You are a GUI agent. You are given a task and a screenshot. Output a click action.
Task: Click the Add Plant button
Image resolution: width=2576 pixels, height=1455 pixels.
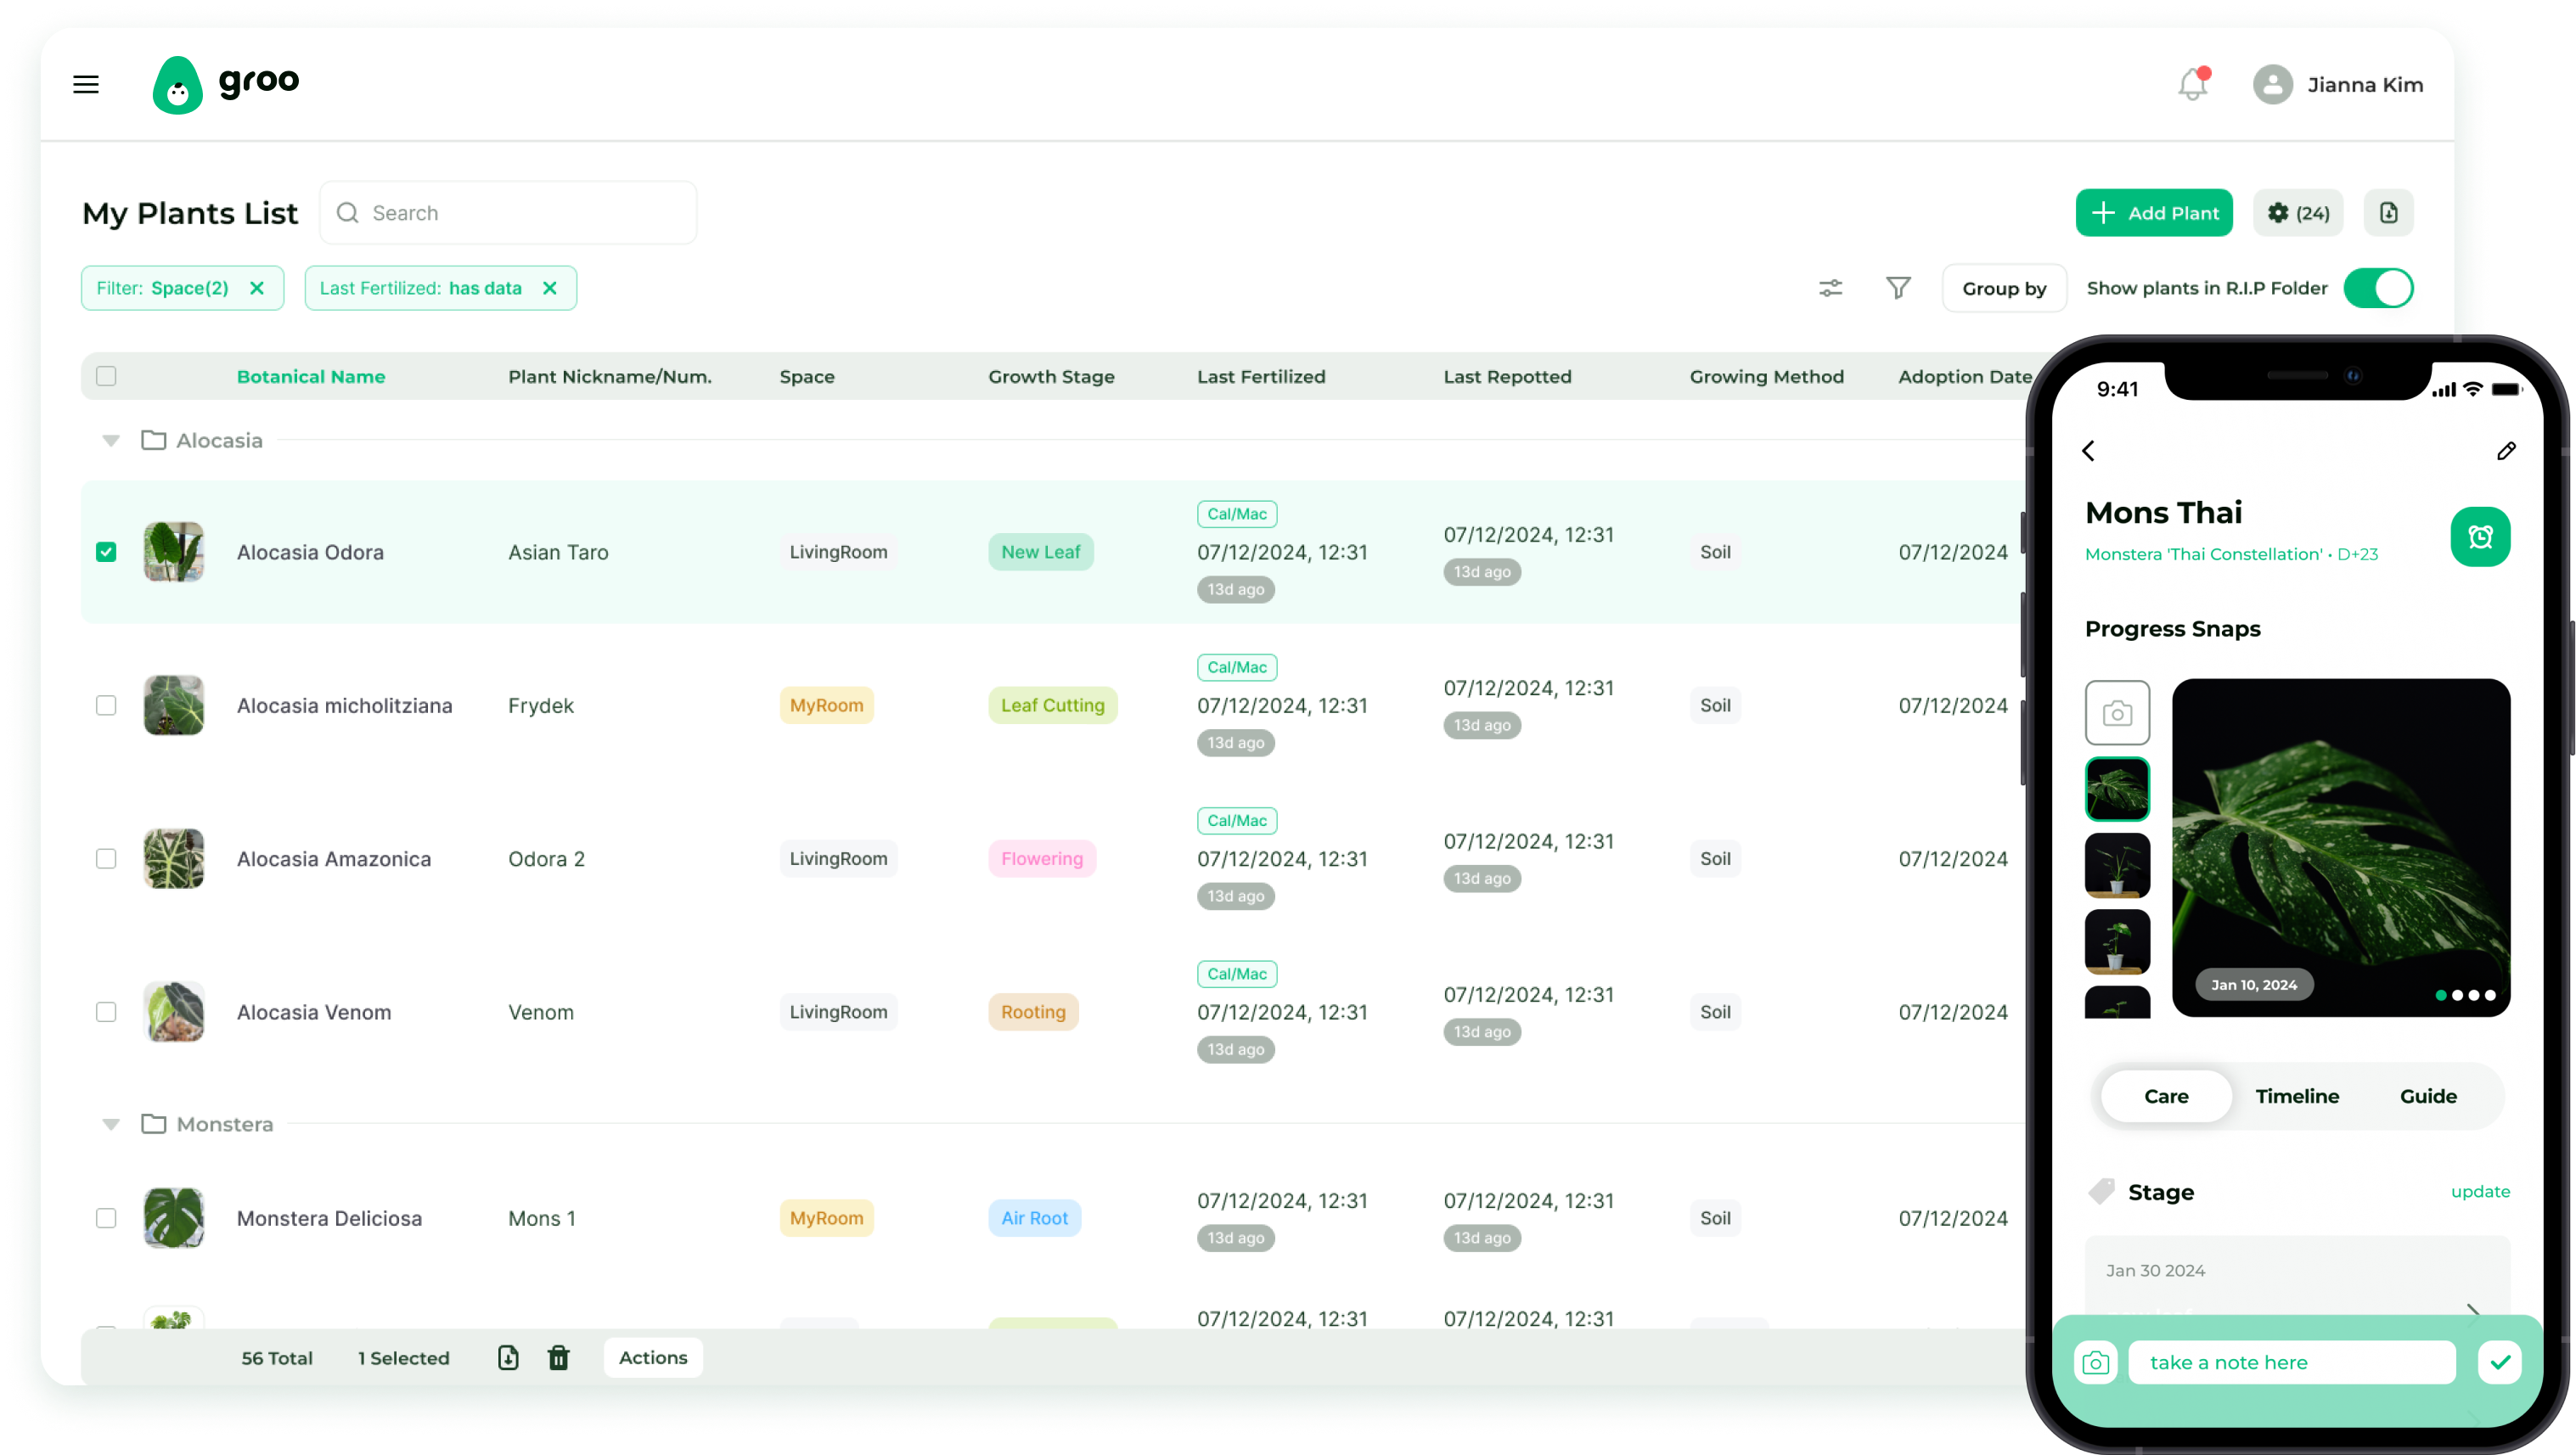(2153, 213)
